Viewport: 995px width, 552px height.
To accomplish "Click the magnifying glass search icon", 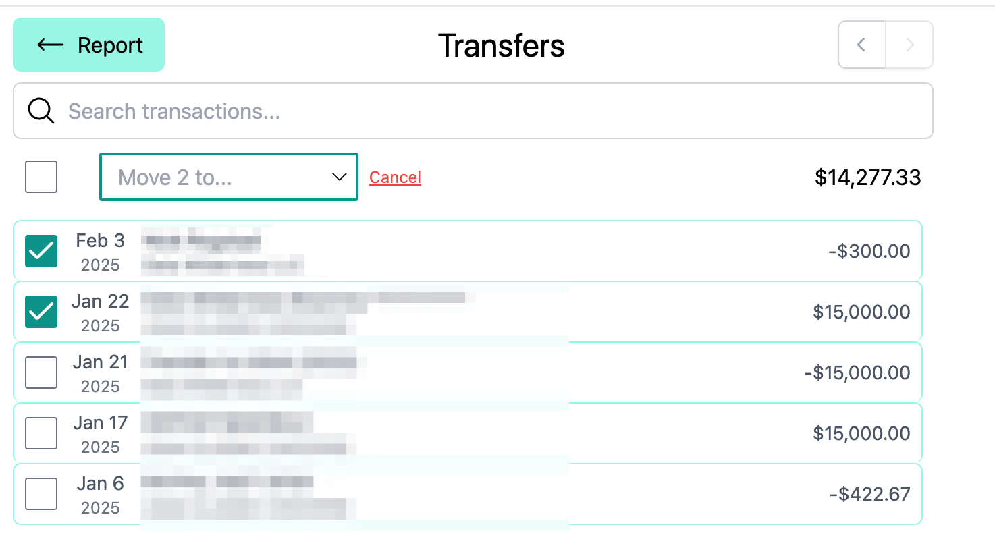I will (x=41, y=111).
